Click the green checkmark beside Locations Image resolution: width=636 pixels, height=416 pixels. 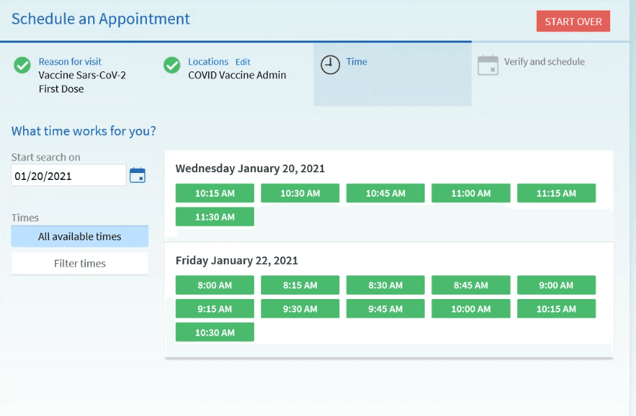click(172, 65)
